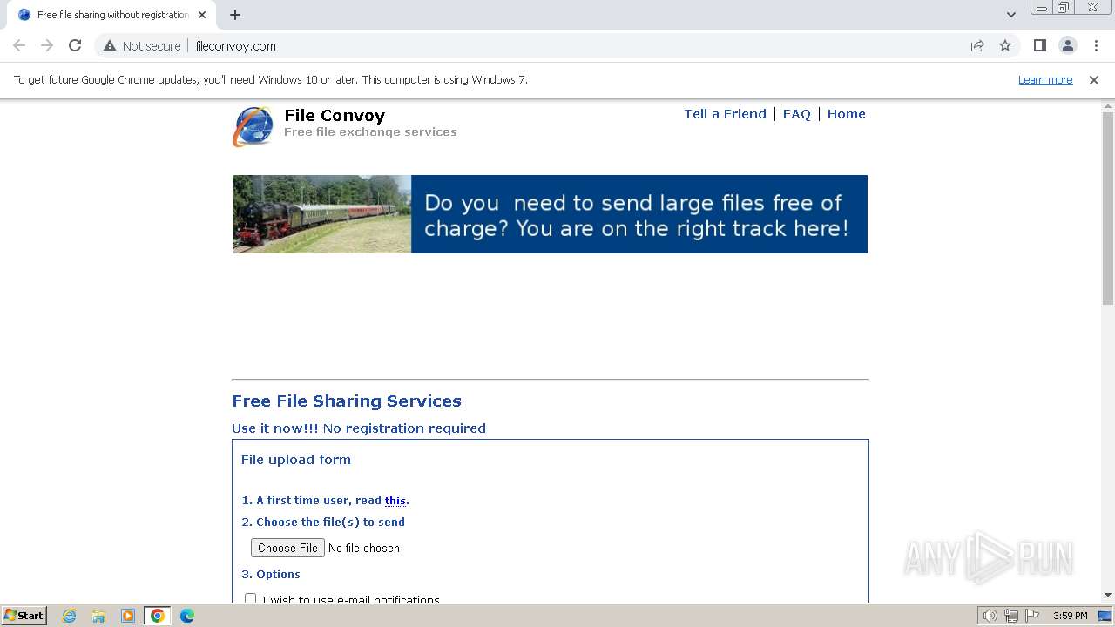This screenshot has height=627, width=1115.
Task: Open the Chrome profile avatar menu
Action: tap(1067, 45)
